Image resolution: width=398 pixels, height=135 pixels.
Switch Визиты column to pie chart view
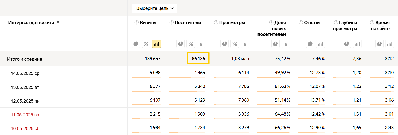(136, 44)
